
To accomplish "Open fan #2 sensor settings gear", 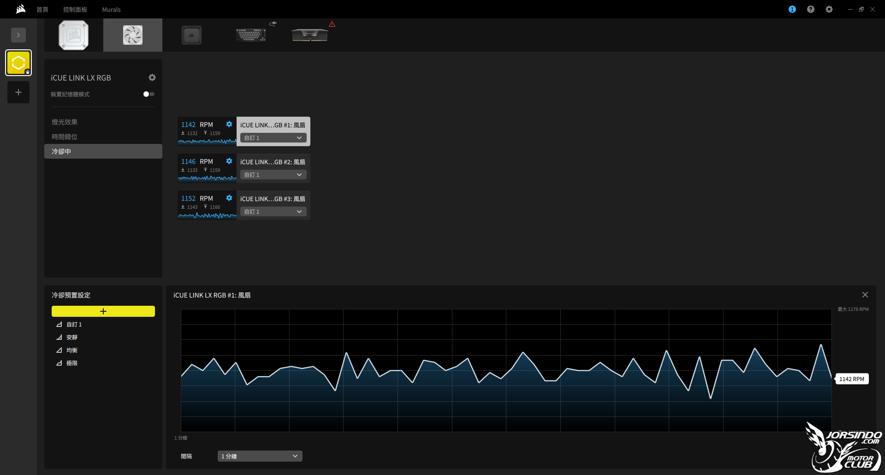I will click(x=229, y=161).
